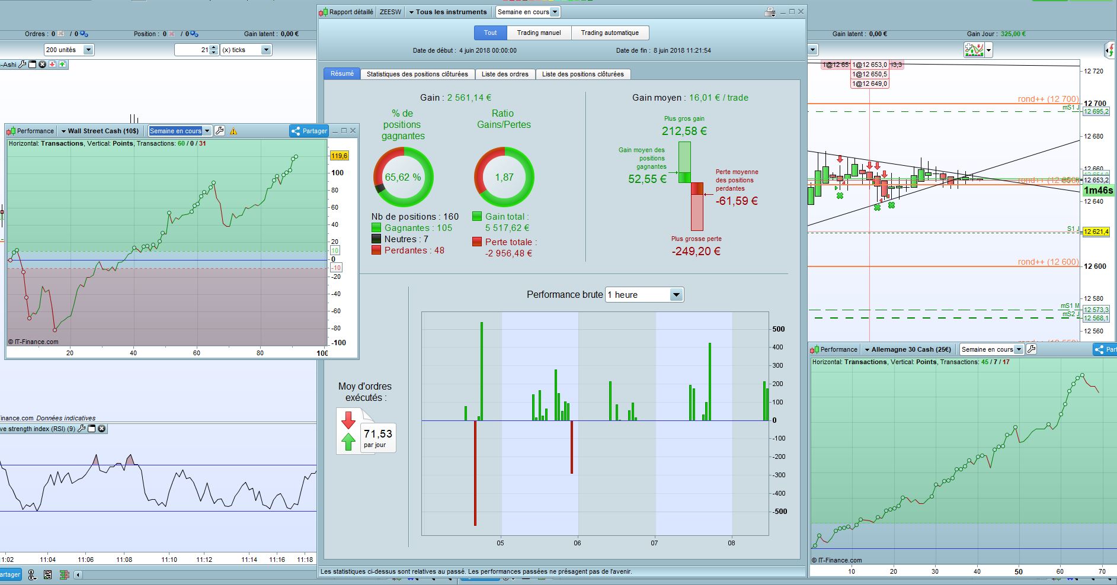Open the order book icon in bottom toolbar

(64, 574)
